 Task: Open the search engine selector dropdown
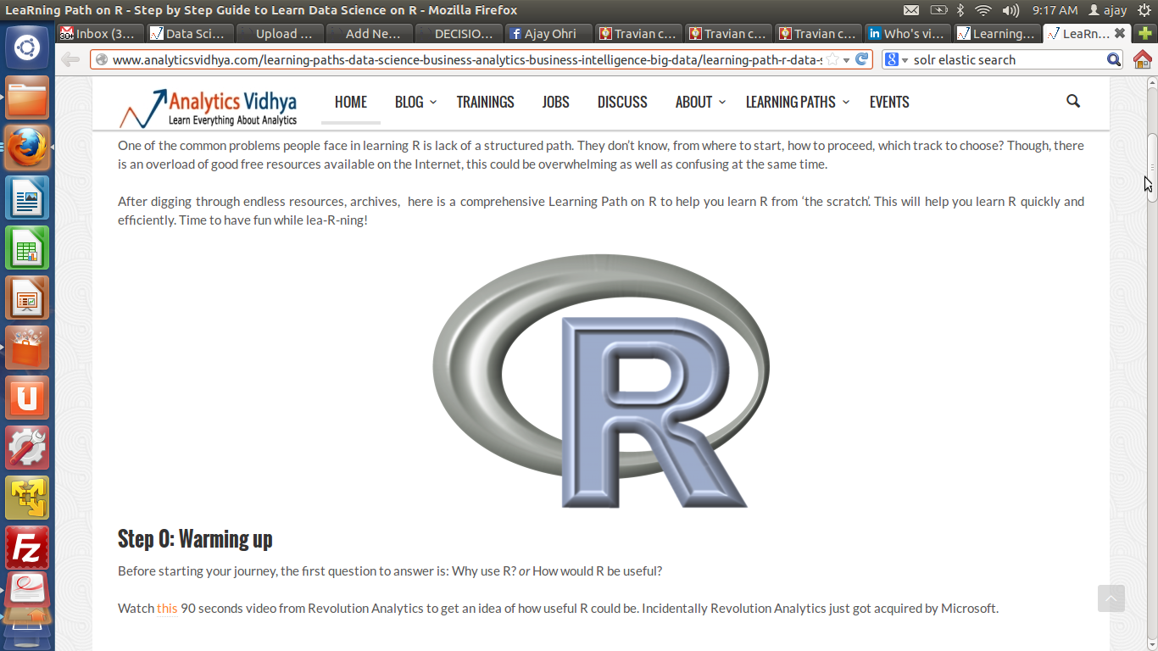[x=897, y=60]
